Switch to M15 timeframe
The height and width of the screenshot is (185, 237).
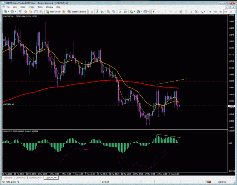coord(215,12)
